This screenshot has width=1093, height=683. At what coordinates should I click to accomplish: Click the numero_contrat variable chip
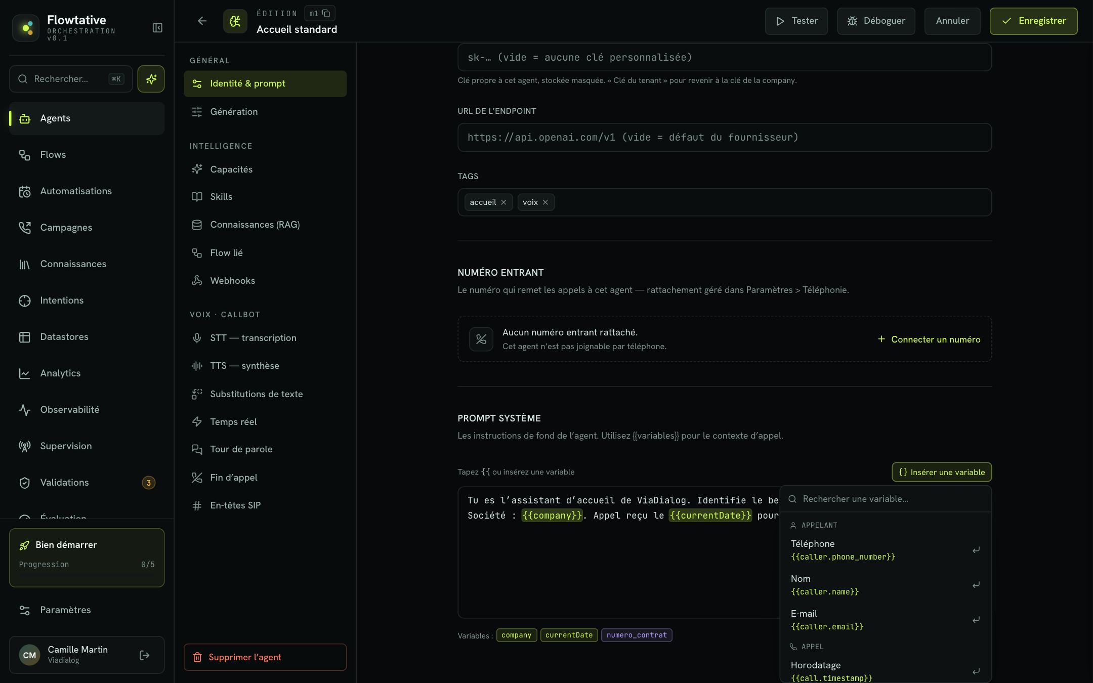pyautogui.click(x=637, y=635)
